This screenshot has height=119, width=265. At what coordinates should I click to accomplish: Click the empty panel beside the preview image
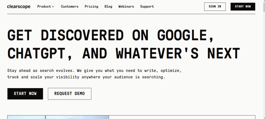pos(182,117)
